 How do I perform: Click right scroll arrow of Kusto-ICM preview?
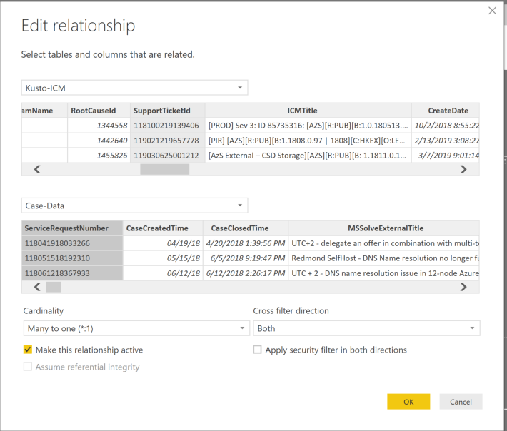[463, 169]
